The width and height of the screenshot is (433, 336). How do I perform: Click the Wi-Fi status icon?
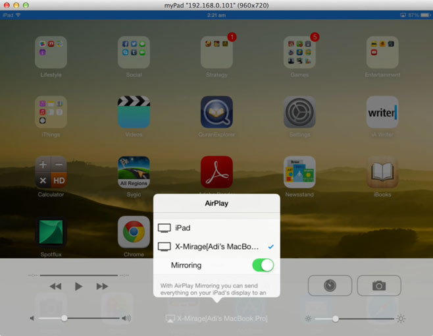coord(18,15)
